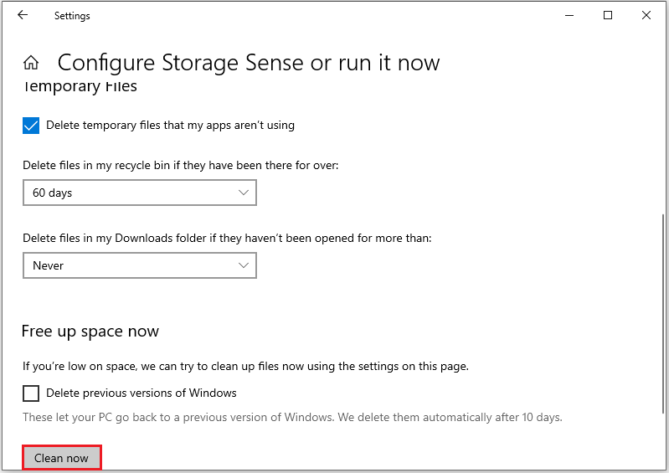Open Settings home via house icon
This screenshot has width=669, height=473.
31,63
